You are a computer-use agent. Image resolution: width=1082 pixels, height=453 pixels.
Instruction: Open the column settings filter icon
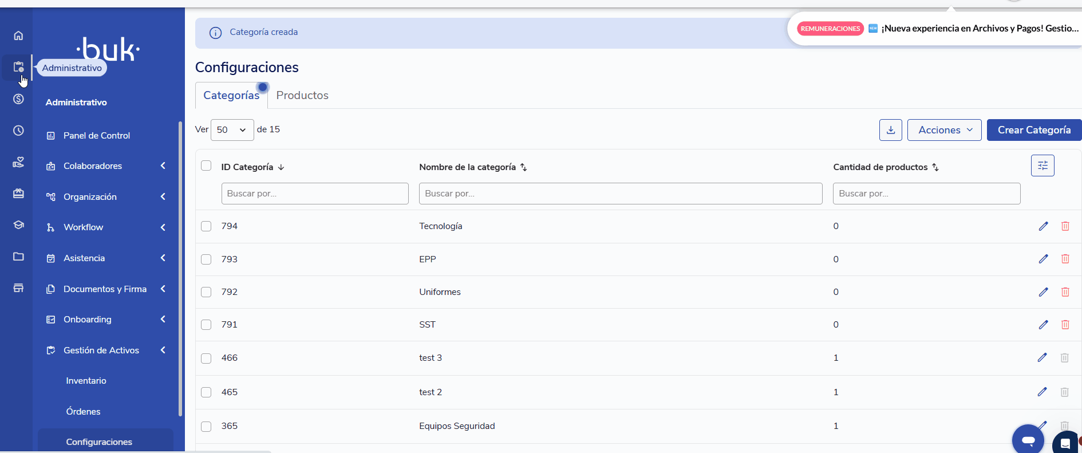[1042, 166]
